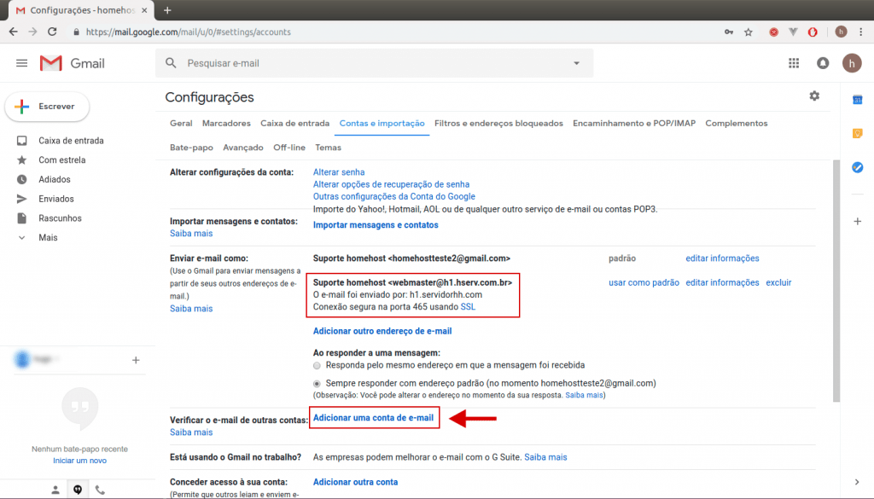
Task: Open the browser three-dot menu
Action: (861, 32)
